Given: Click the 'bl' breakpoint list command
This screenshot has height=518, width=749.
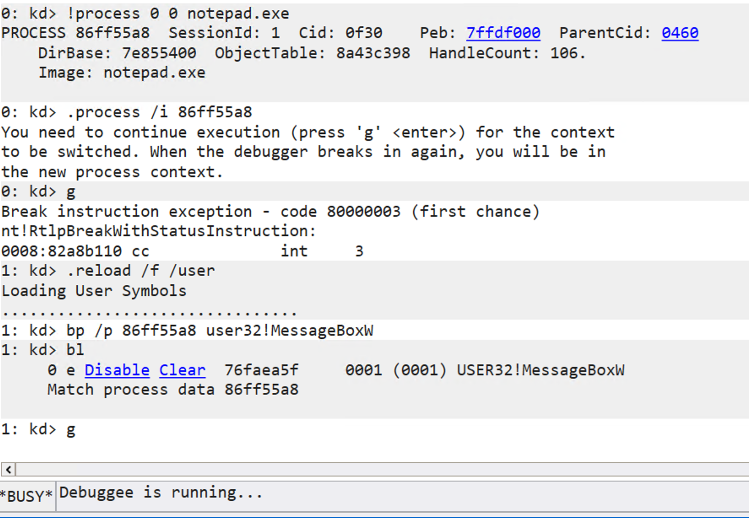Looking at the screenshot, I should (x=75, y=350).
